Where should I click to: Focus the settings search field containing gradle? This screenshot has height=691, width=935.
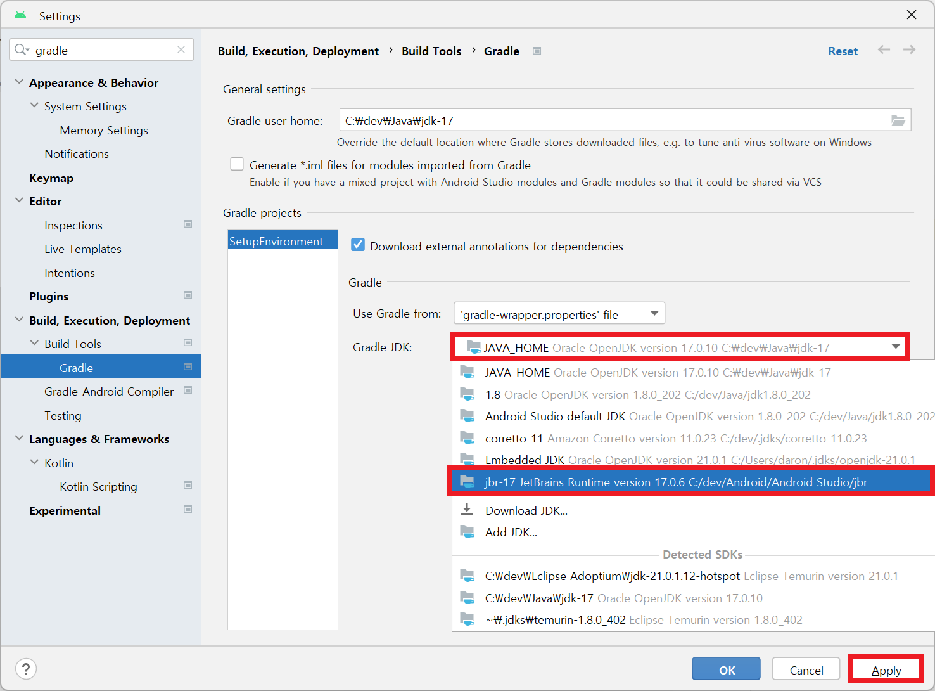click(x=101, y=49)
